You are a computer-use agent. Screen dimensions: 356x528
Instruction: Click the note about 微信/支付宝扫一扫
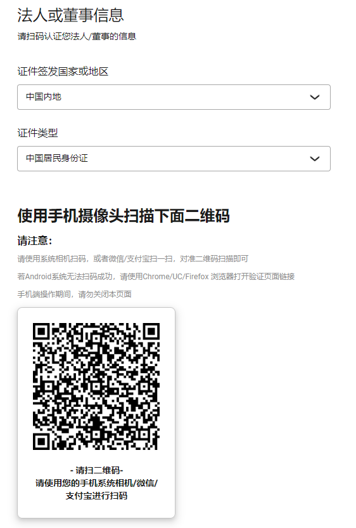pos(133,259)
